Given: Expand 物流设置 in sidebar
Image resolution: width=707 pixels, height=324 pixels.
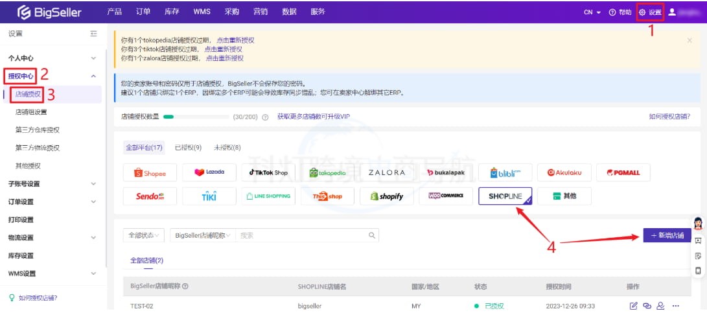Looking at the screenshot, I should tap(93, 237).
